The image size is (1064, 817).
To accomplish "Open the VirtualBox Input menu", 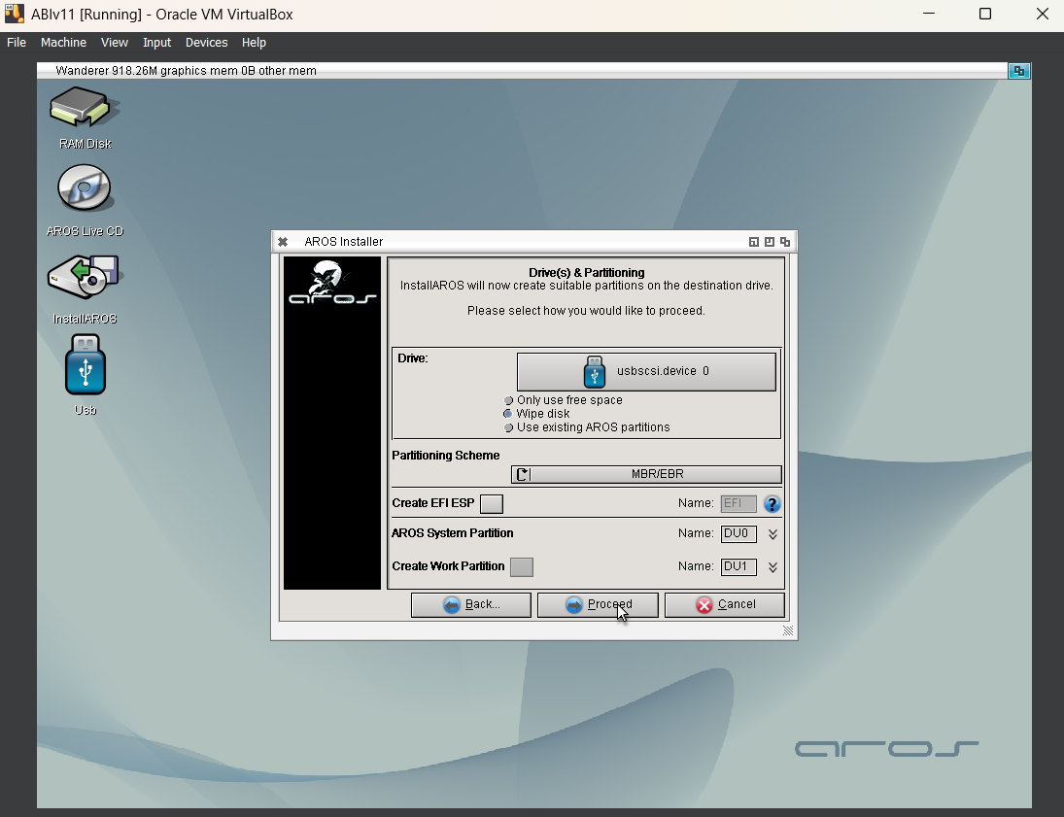I will point(156,42).
